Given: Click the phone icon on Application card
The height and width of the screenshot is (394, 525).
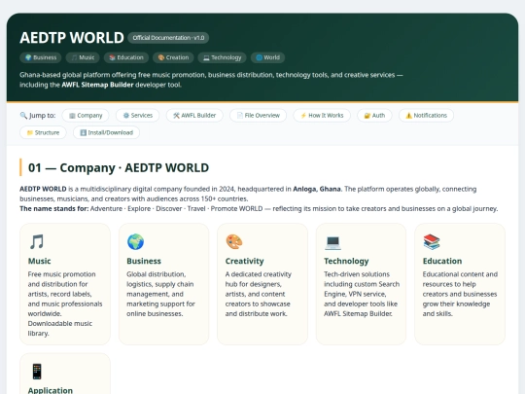Looking at the screenshot, I should (37, 372).
